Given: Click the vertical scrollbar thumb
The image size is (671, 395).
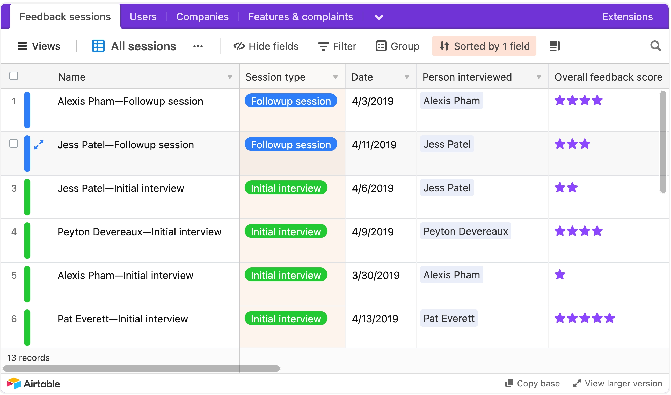Looking at the screenshot, I should click(x=663, y=142).
